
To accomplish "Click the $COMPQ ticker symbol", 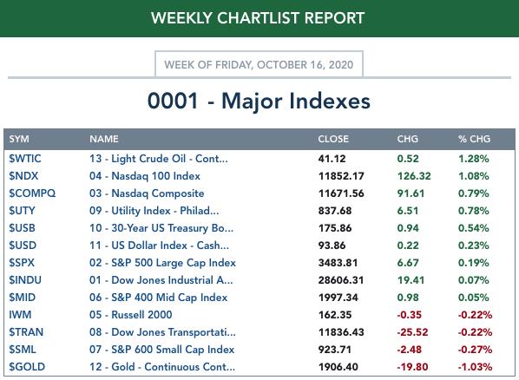I will coord(32,193).
